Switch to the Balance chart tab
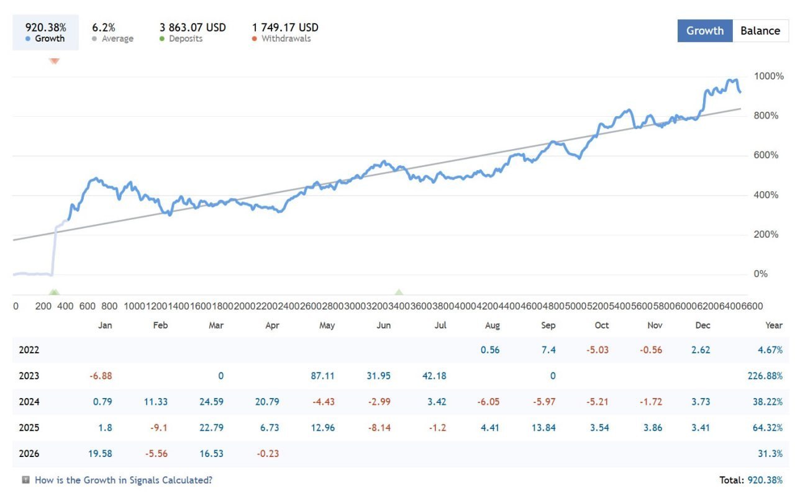 tap(760, 30)
